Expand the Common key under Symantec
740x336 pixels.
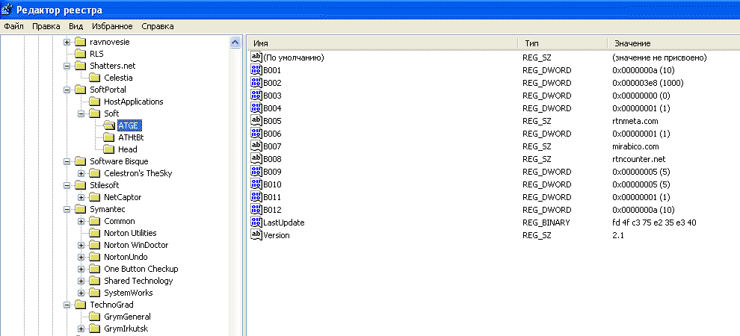coord(81,221)
